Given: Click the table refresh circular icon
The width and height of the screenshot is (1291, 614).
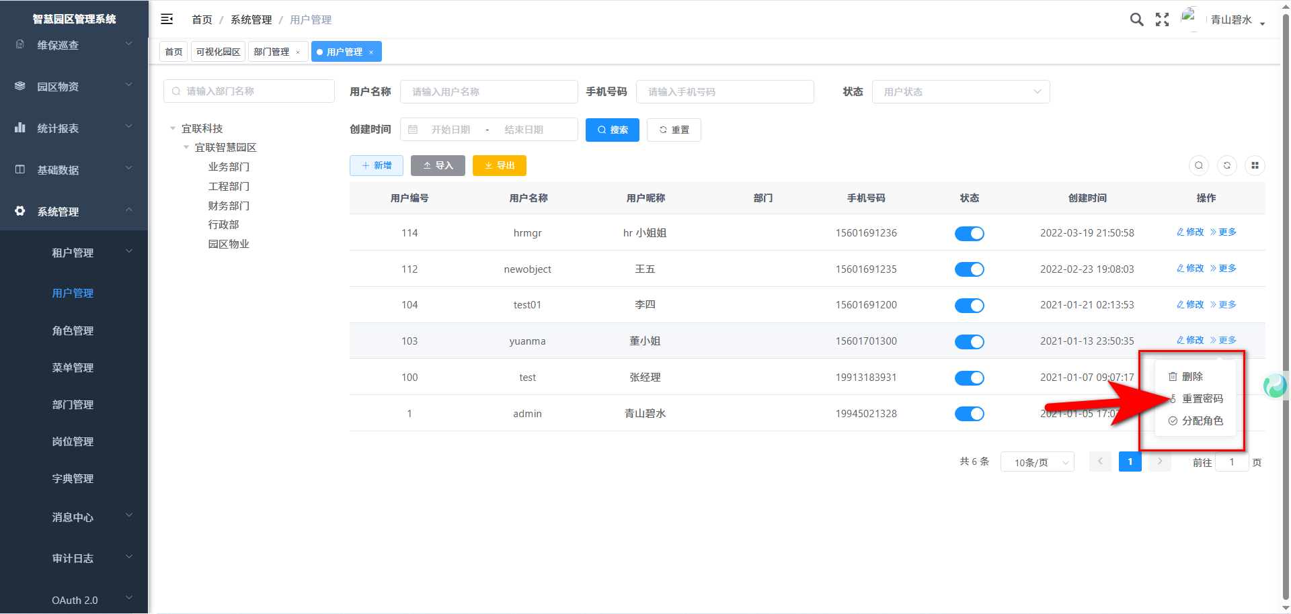Looking at the screenshot, I should click(x=1227, y=165).
